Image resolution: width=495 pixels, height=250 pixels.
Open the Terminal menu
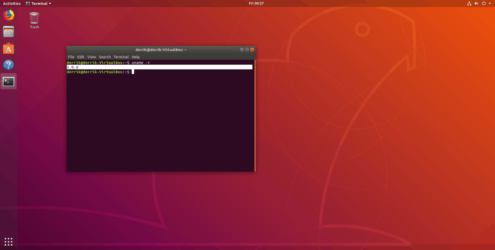(x=121, y=57)
